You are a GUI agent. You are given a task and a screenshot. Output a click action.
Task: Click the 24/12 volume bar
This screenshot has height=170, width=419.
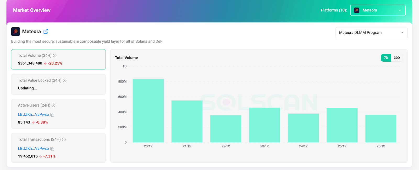coord(303,128)
